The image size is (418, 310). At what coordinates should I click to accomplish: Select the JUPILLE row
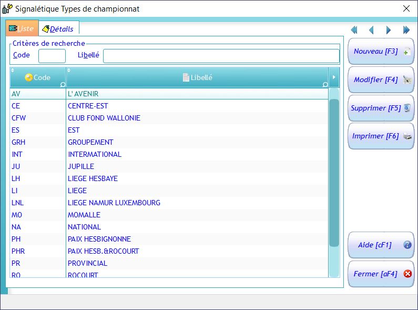click(169, 166)
